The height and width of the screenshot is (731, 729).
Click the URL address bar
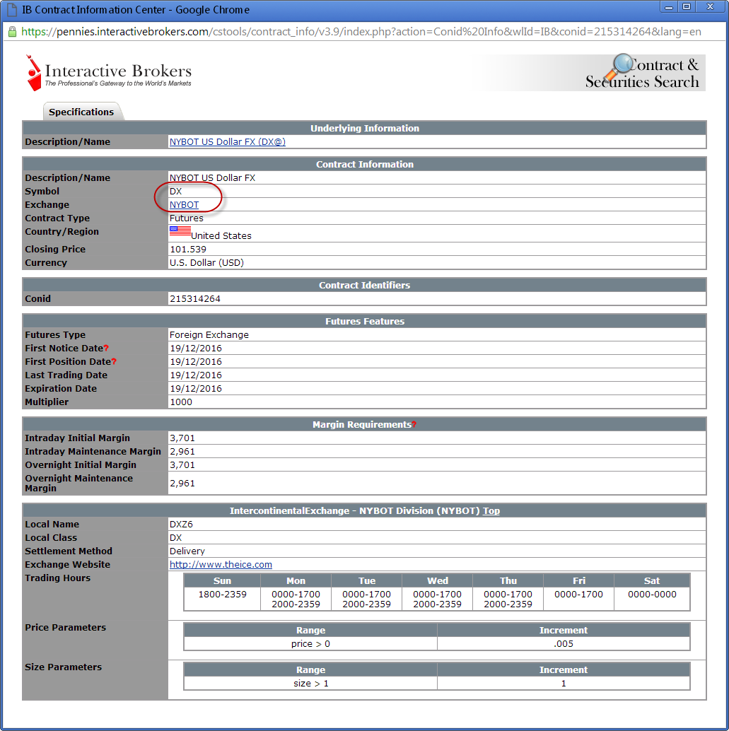361,32
